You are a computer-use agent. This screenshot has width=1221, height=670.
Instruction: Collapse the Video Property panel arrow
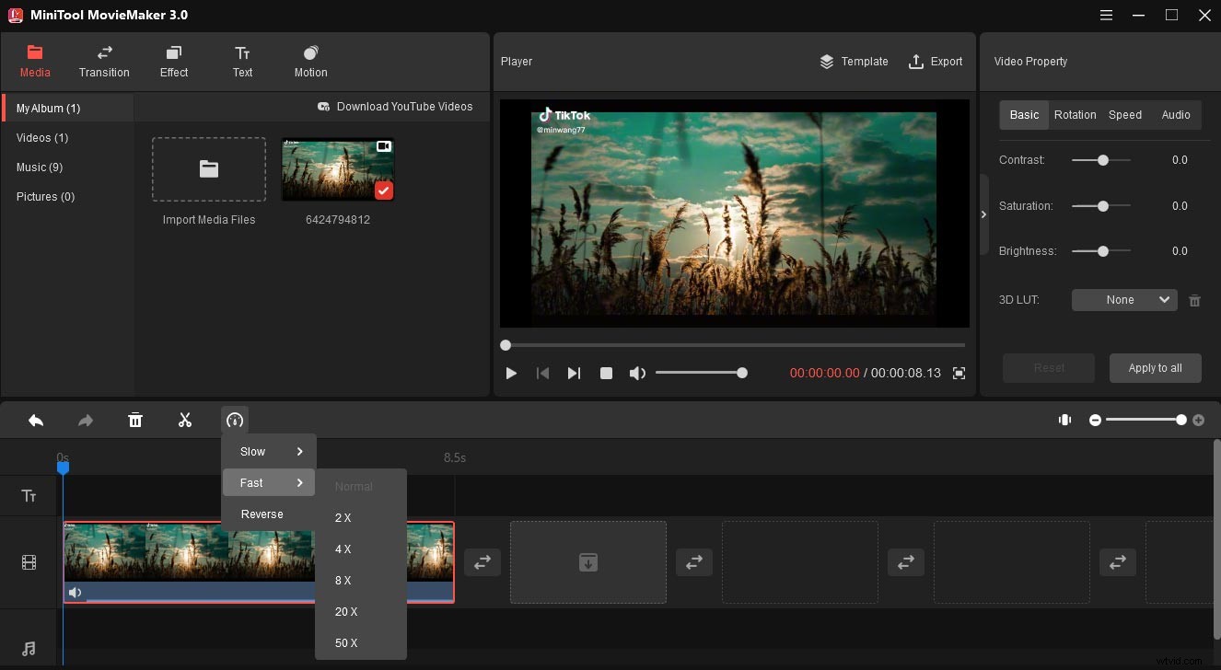[983, 214]
